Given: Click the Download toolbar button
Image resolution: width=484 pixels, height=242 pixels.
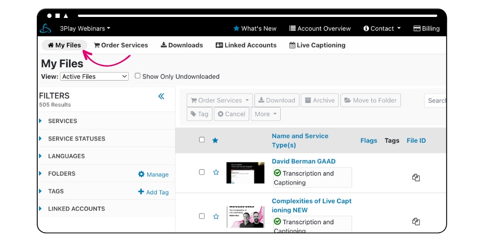Looking at the screenshot, I should pyautogui.click(x=277, y=100).
